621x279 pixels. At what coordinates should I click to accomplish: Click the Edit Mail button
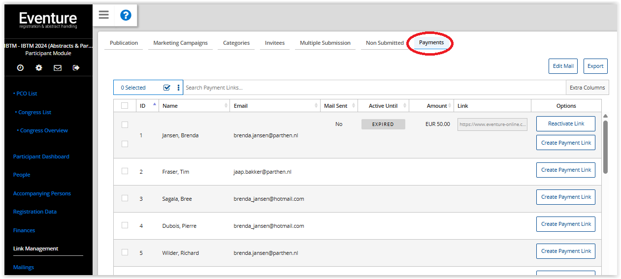tap(563, 66)
